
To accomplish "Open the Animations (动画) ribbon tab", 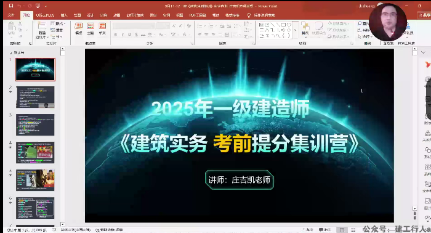I will pos(117,15).
